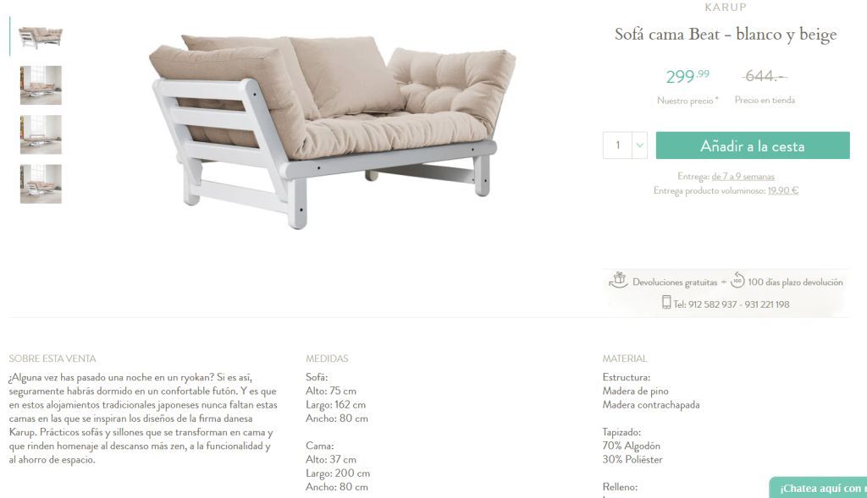867x498 pixels.
Task: Open the 19,90 € bulky delivery link
Action: click(x=783, y=190)
